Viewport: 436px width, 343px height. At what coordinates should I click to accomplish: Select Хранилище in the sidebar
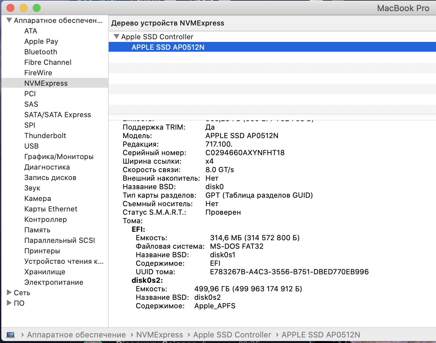tap(45, 272)
